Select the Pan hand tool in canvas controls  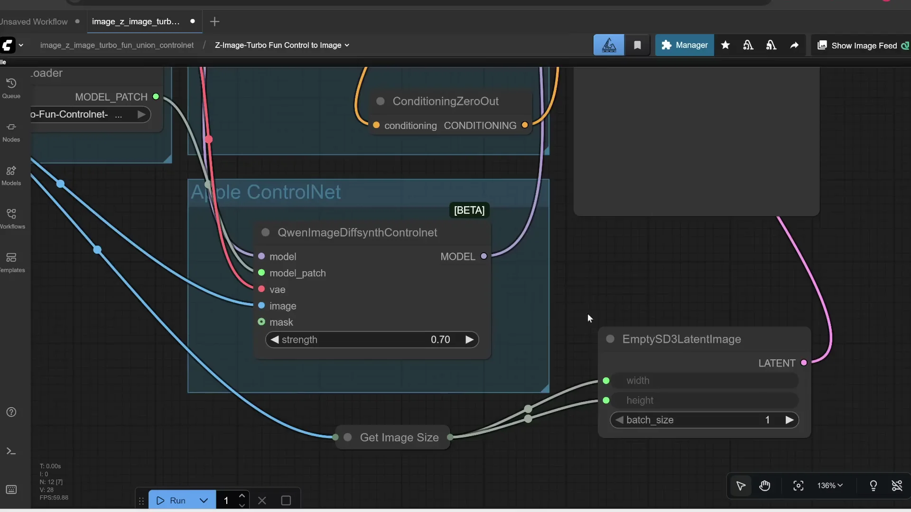point(765,485)
